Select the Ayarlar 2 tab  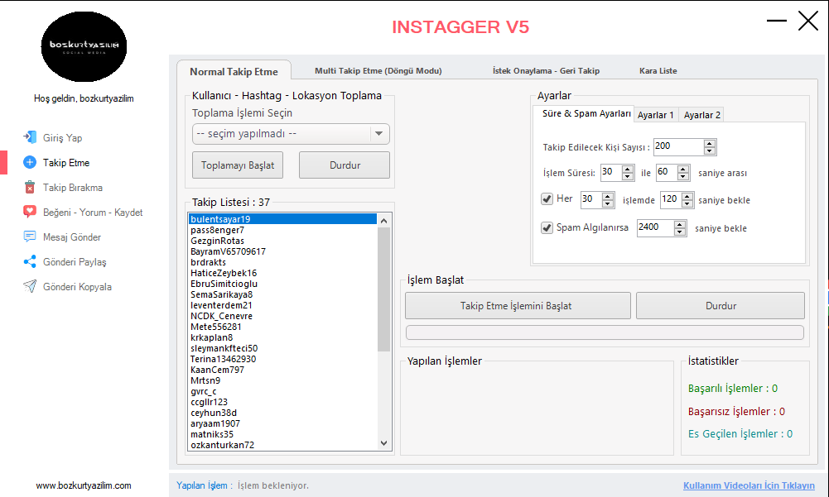[701, 115]
